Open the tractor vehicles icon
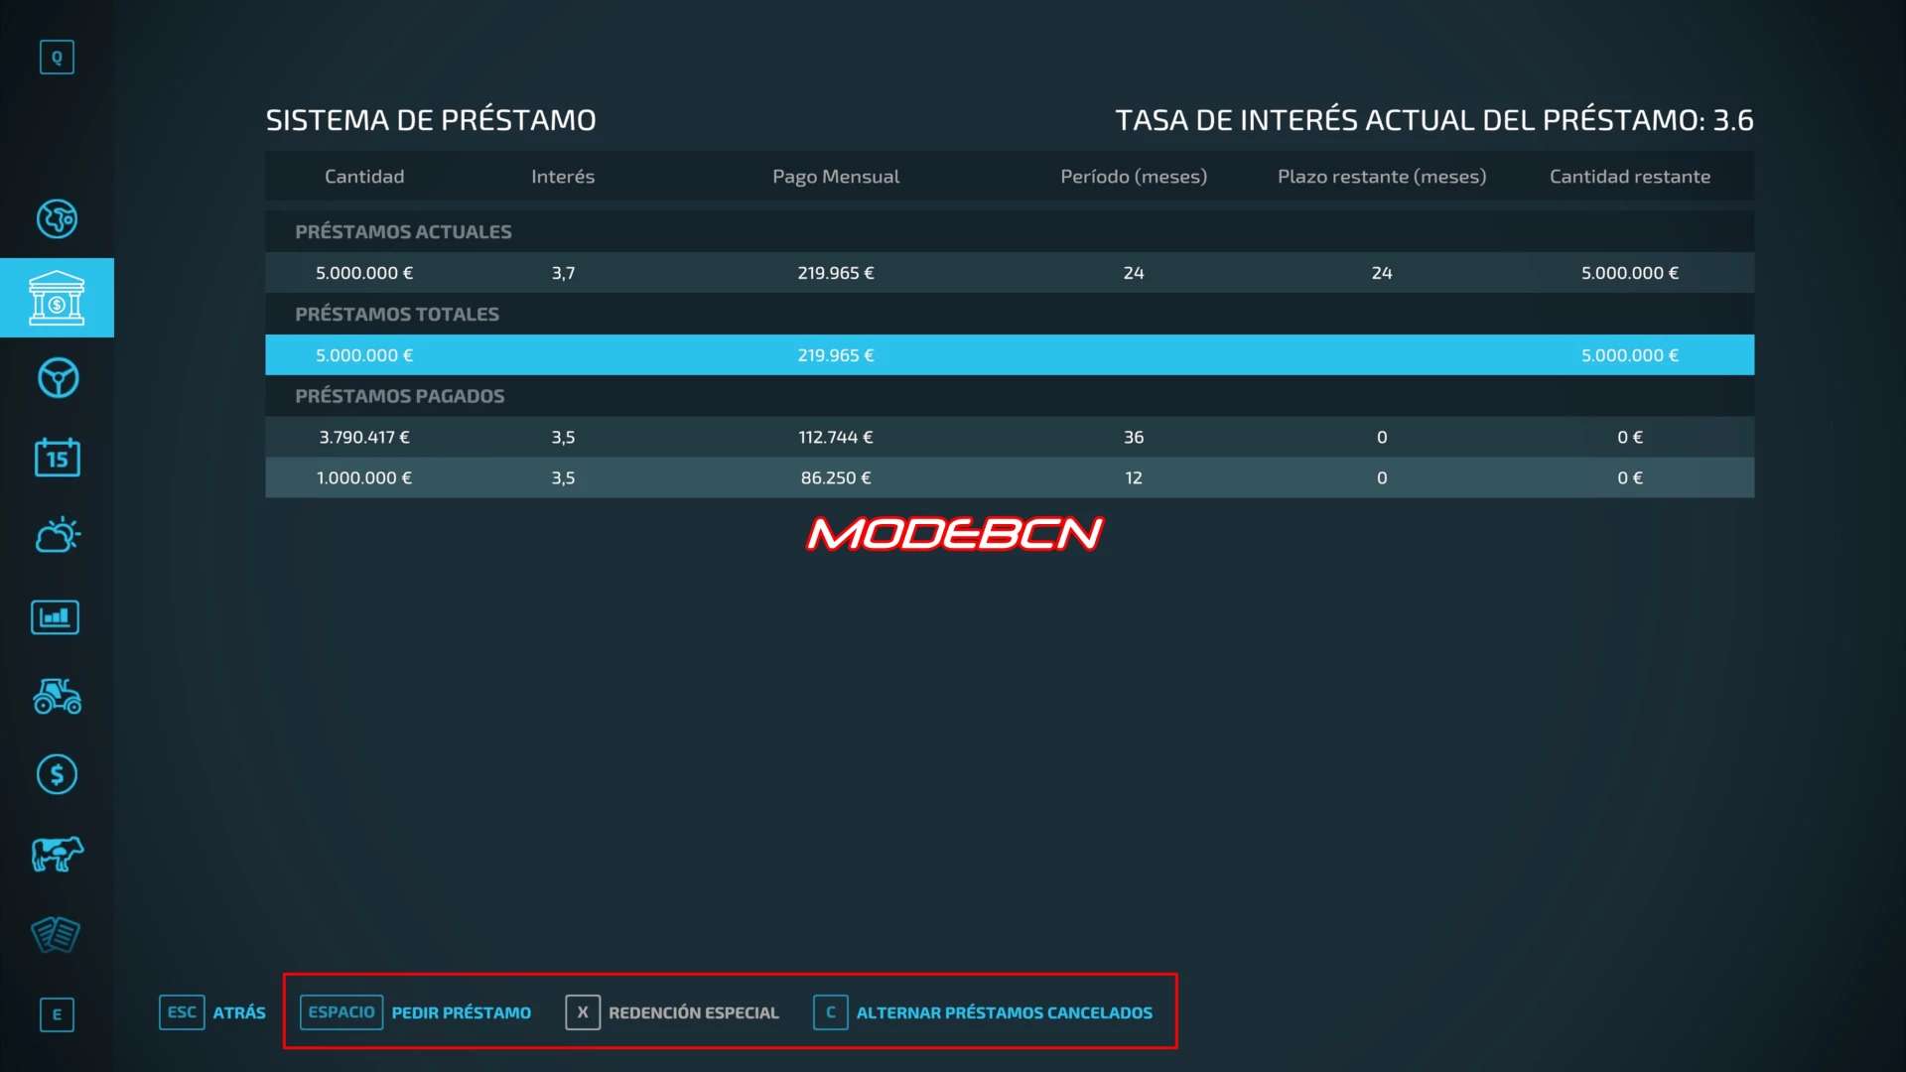1906x1072 pixels. coord(57,697)
